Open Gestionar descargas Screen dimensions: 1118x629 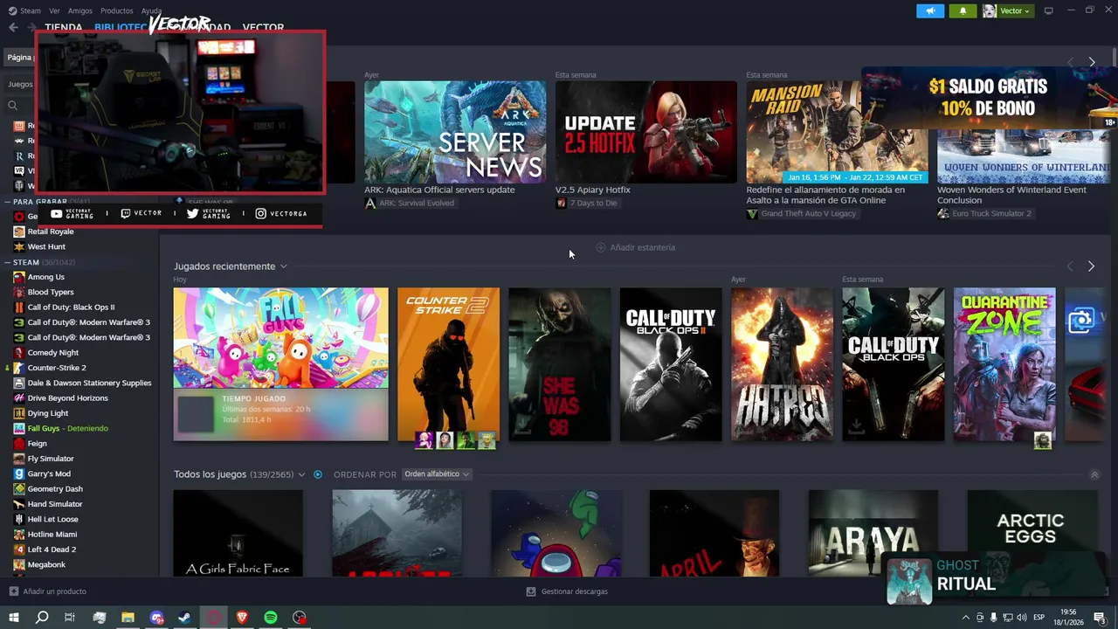574,591
